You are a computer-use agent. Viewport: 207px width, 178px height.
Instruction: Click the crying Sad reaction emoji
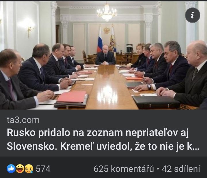tap(29, 169)
